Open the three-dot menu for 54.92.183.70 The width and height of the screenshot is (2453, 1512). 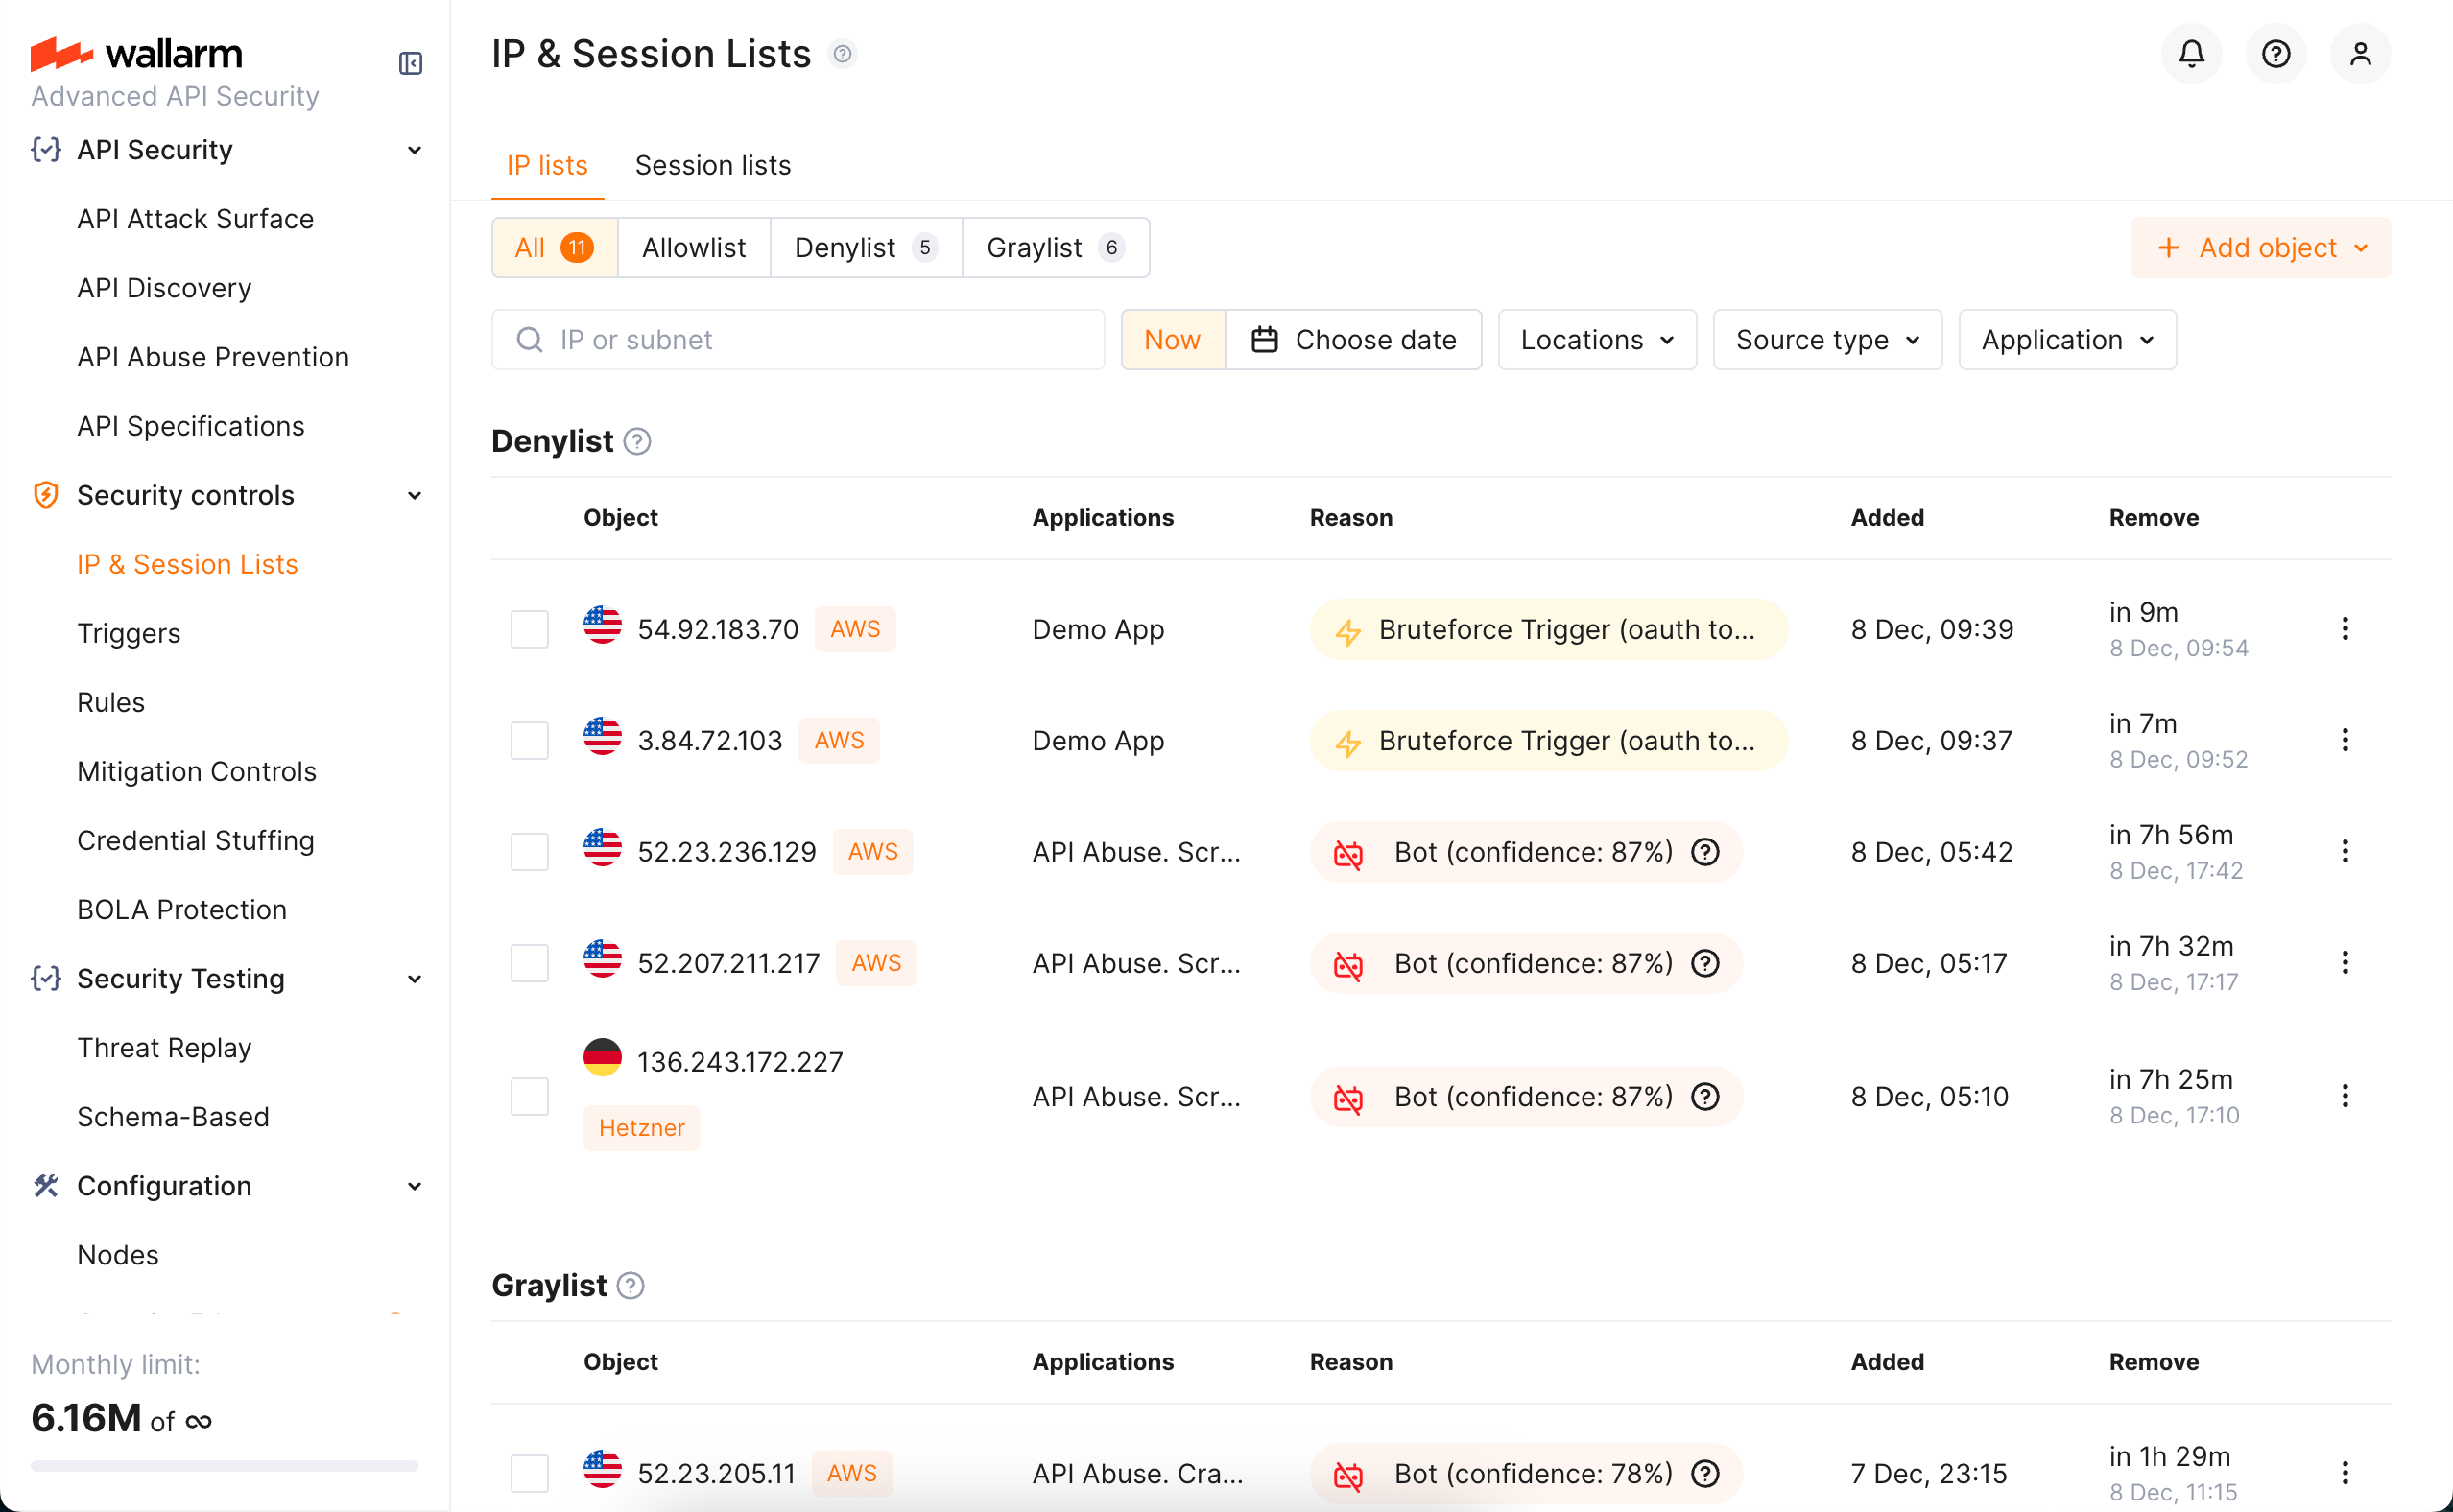pos(2345,628)
